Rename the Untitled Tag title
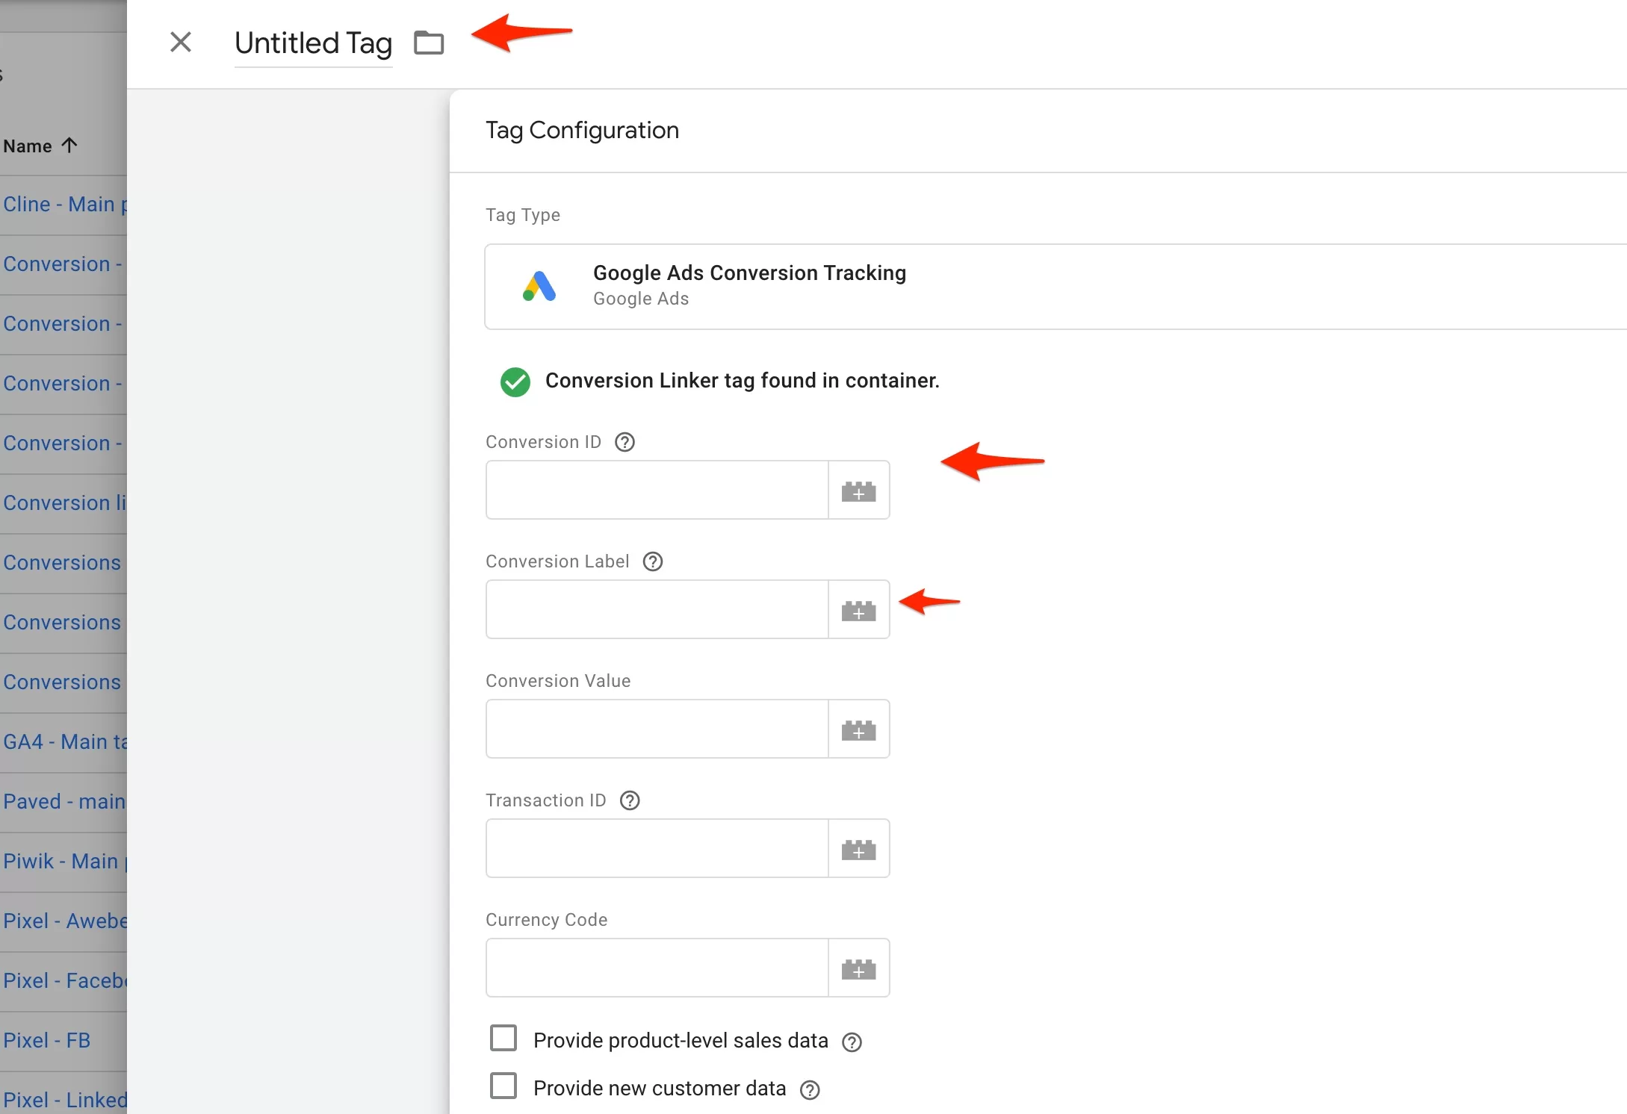The image size is (1627, 1114). [x=313, y=43]
